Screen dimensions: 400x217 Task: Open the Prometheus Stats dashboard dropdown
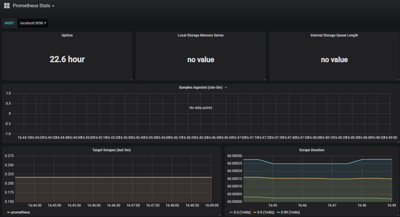point(34,6)
